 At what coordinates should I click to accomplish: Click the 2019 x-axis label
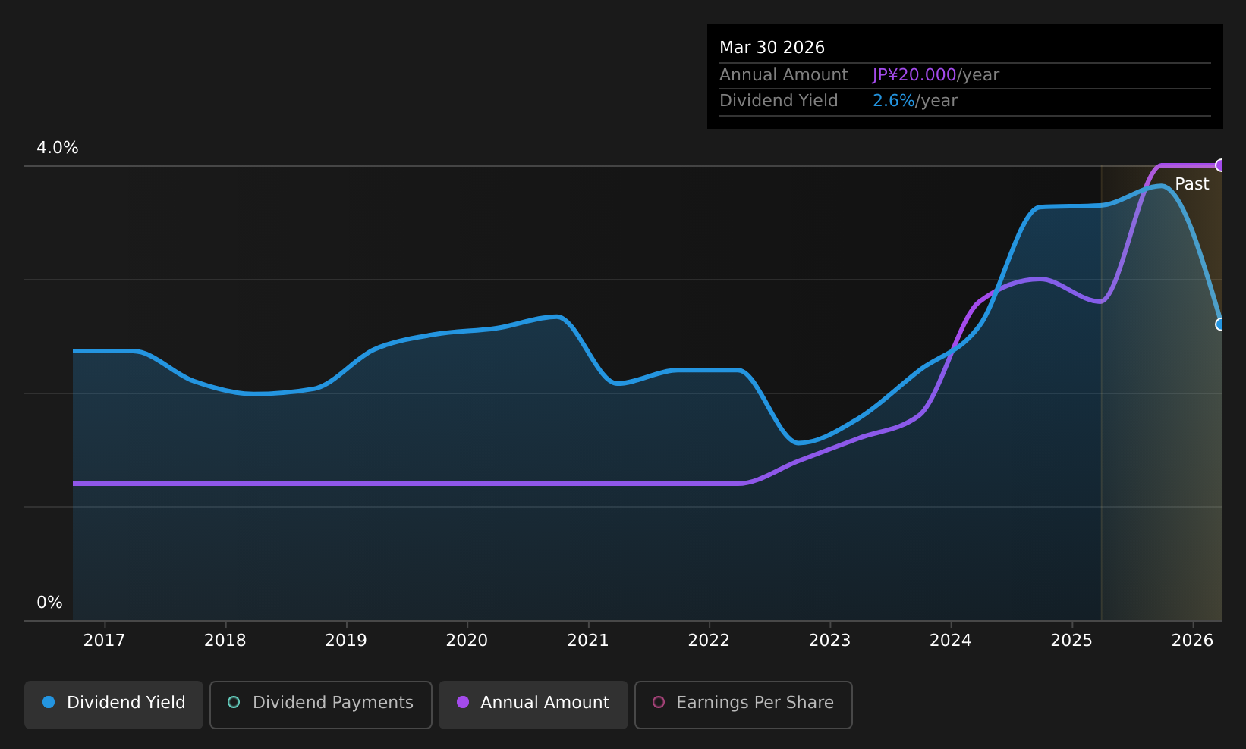click(346, 641)
